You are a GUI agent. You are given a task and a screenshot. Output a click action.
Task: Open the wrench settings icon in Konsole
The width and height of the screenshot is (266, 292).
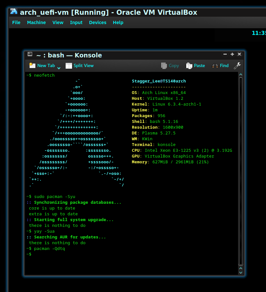tap(237, 65)
